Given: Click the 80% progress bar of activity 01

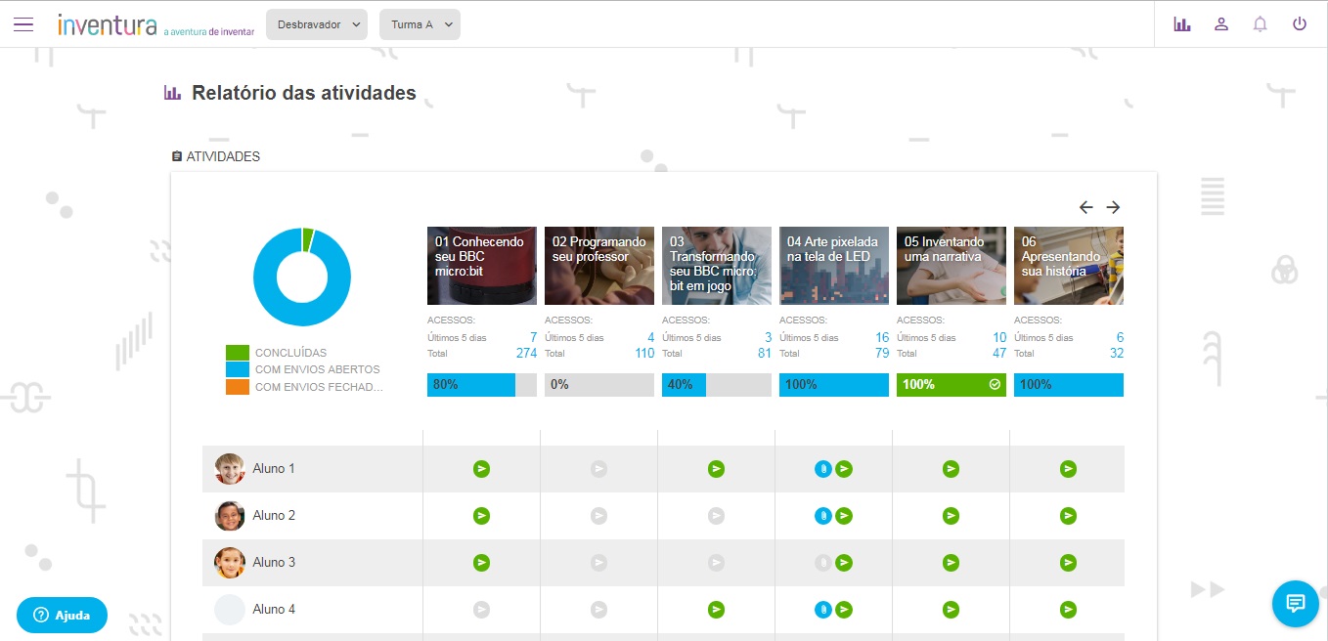Looking at the screenshot, I should [x=481, y=385].
